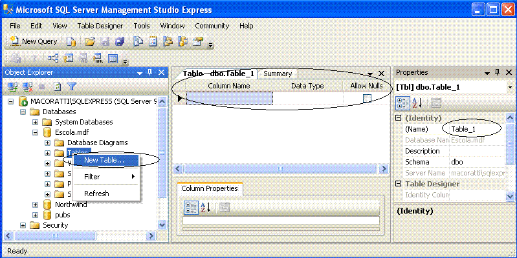Screen dimensions: 517x258
Task: Click the Object Explorer toolbar icon
Action: tap(168, 41)
